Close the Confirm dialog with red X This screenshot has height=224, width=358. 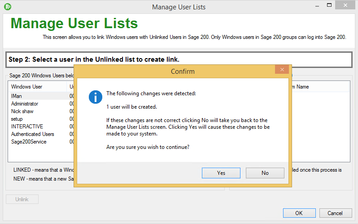click(282, 70)
